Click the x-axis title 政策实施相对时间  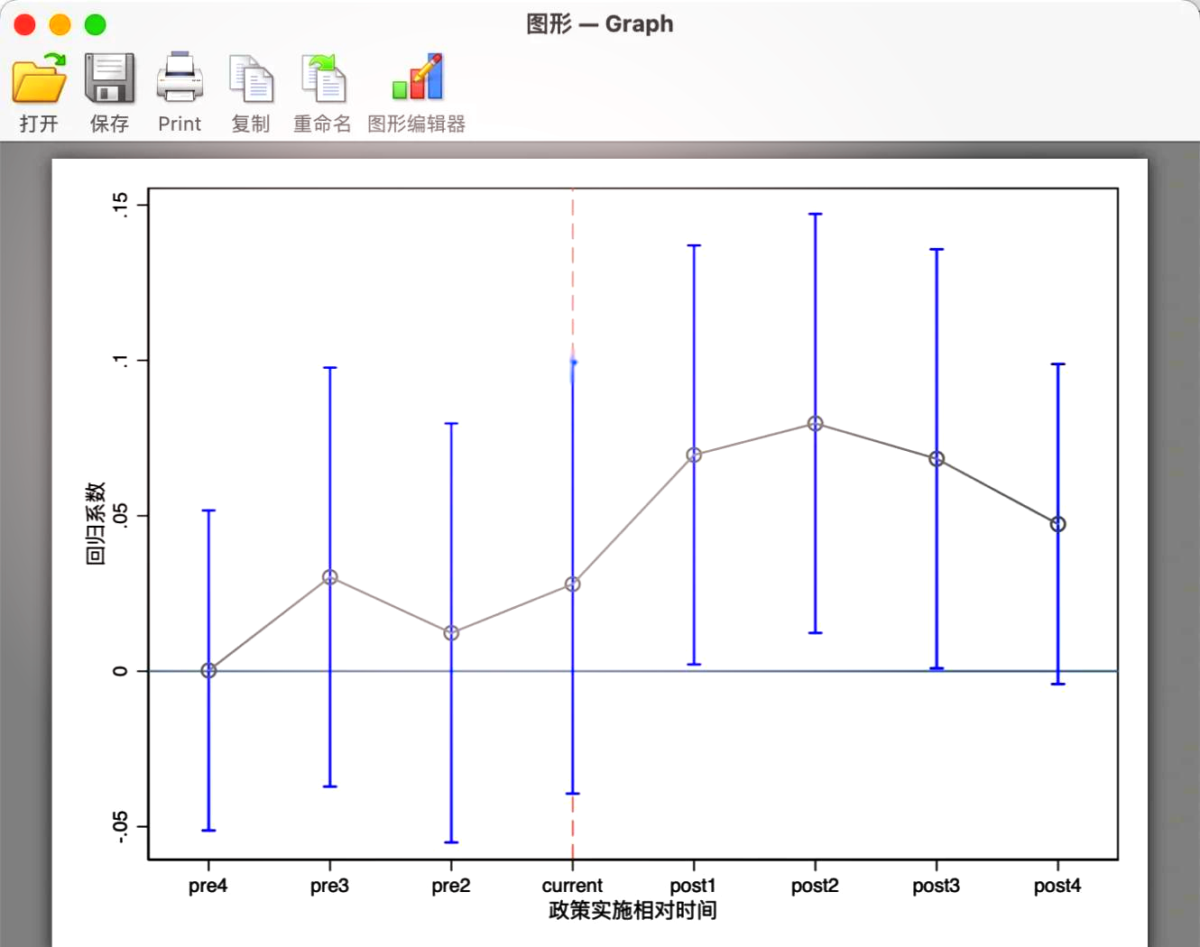632,910
